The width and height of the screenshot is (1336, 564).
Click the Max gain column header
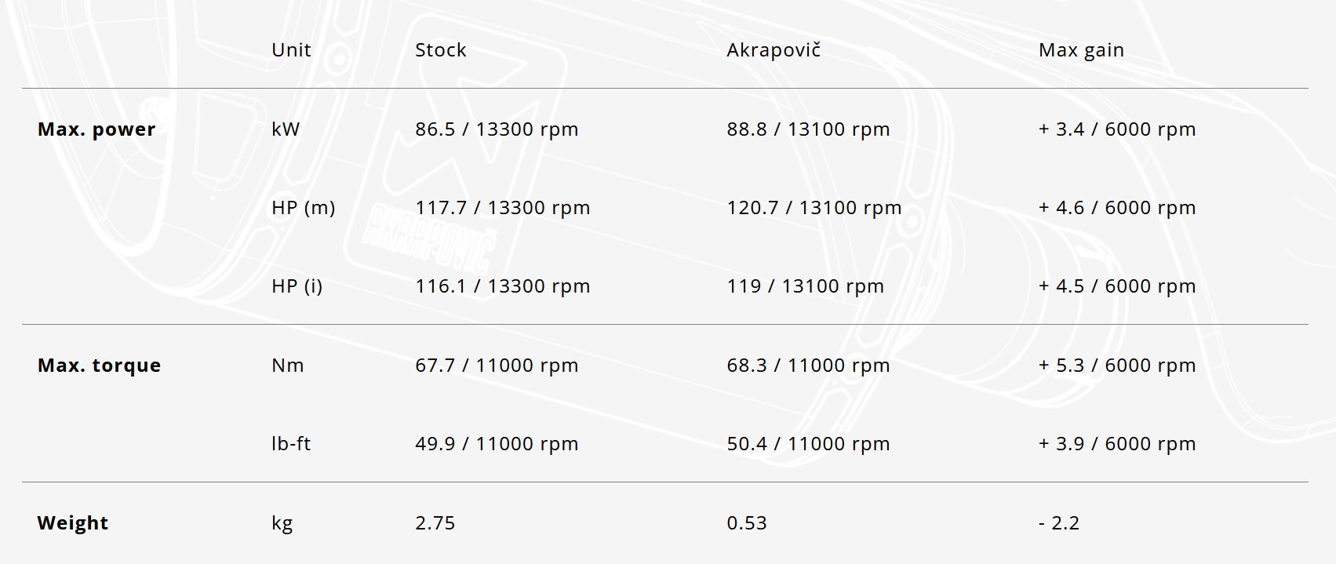point(1080,50)
